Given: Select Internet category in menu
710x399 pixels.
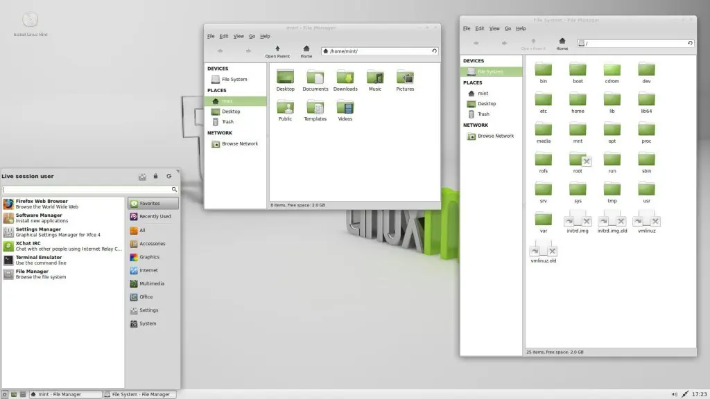Looking at the screenshot, I should (x=153, y=271).
